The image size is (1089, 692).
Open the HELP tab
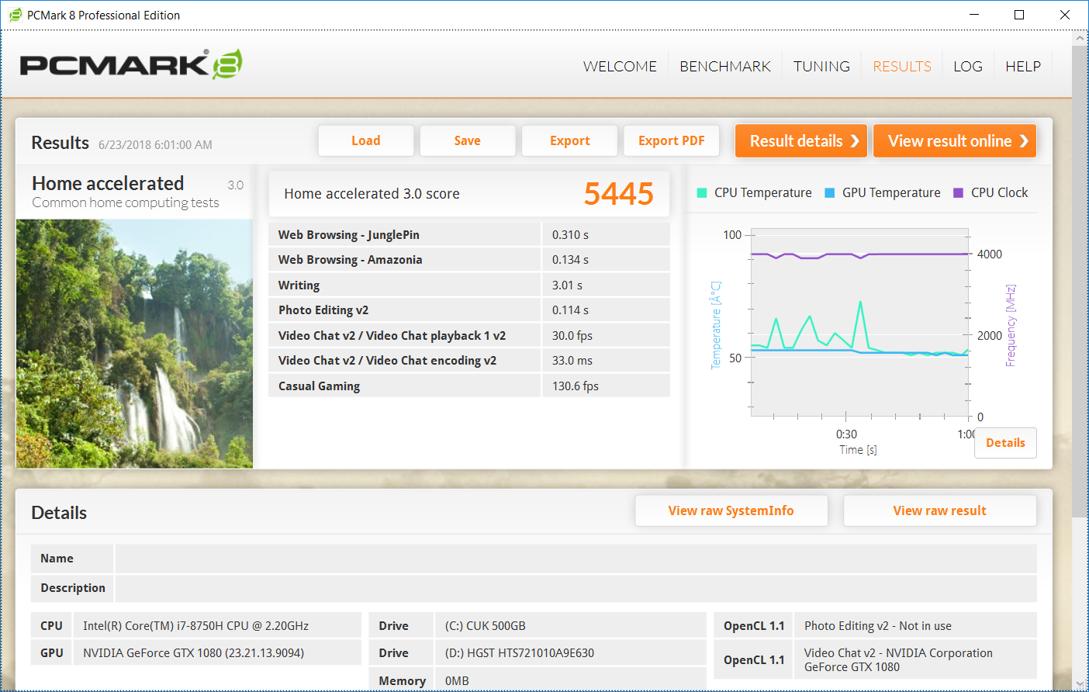tap(1023, 66)
